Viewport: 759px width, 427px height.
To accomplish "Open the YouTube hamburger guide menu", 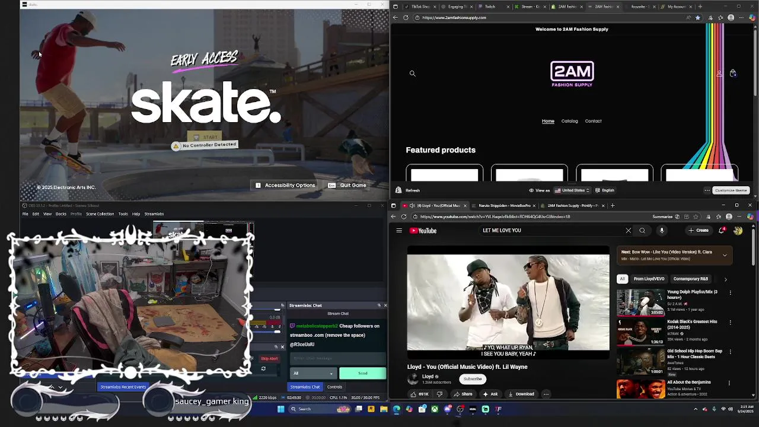I will [x=399, y=231].
